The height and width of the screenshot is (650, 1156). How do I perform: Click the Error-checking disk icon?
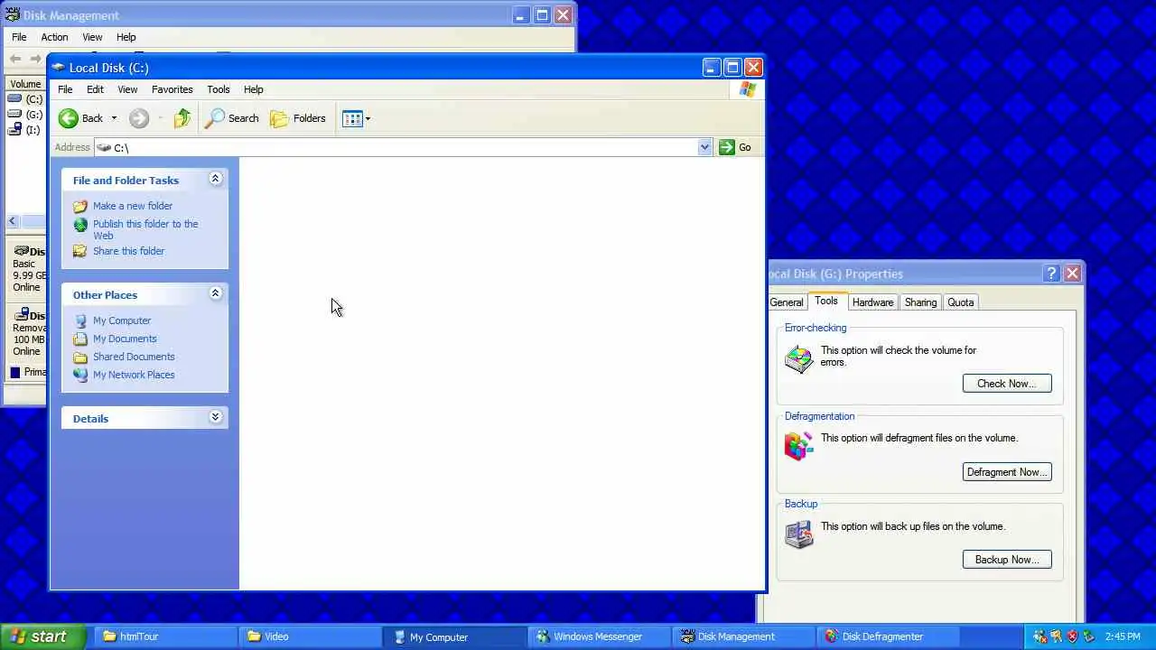click(x=799, y=358)
